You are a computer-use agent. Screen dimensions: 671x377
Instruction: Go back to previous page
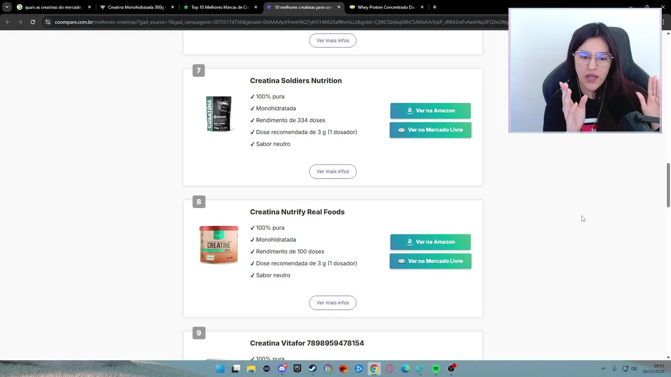tap(8, 22)
